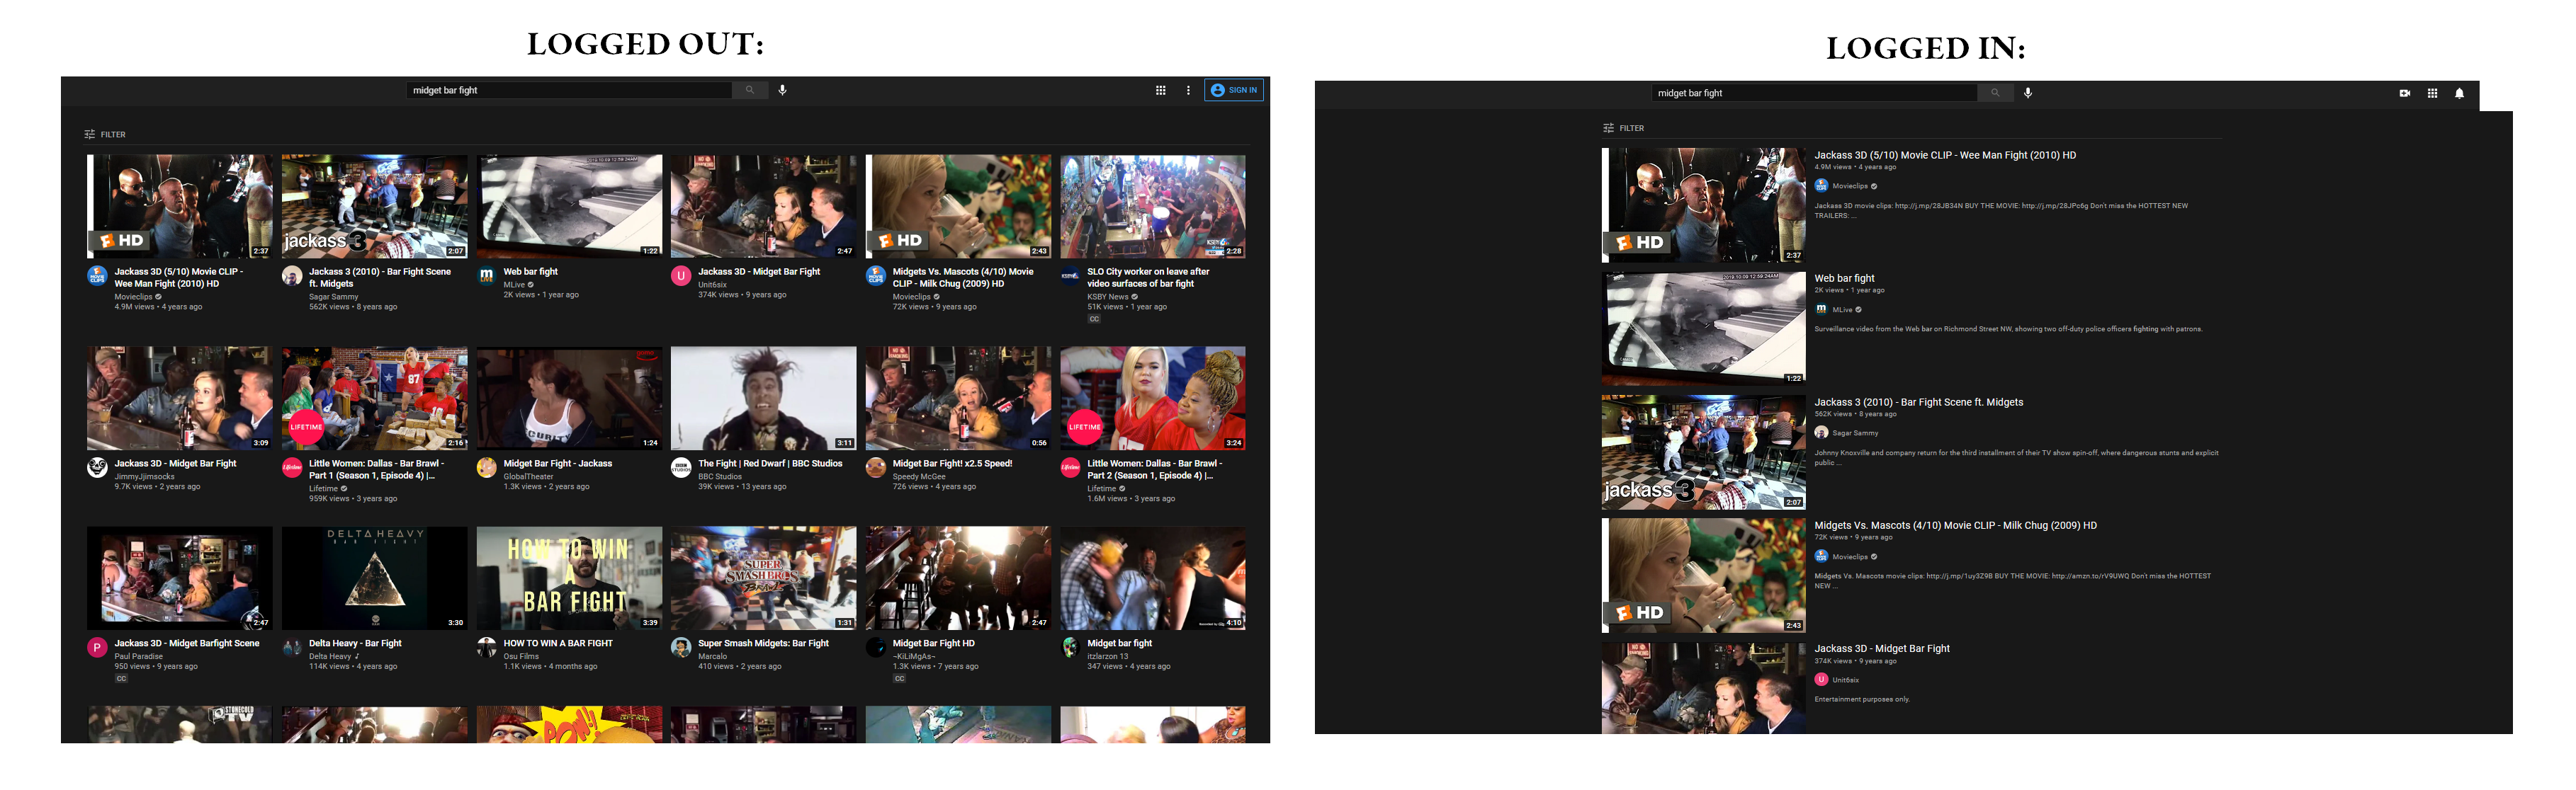Click 'GlobalTheater' channel name

pyautogui.click(x=528, y=476)
